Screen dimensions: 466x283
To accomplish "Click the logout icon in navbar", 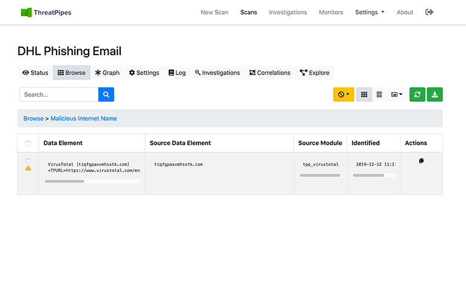I will click(x=430, y=12).
